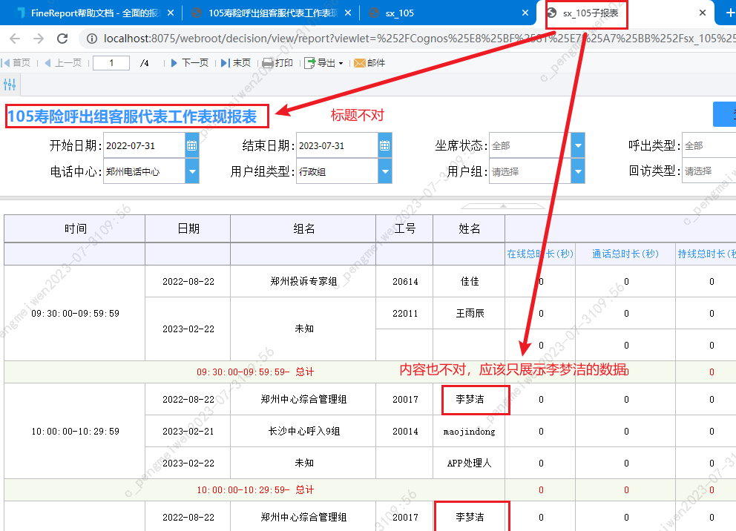Click the 姓名 column header
Viewport: 736px width, 531px height.
tap(469, 228)
